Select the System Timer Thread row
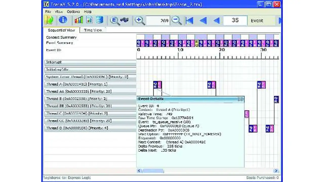324x182 pixels. [90, 77]
